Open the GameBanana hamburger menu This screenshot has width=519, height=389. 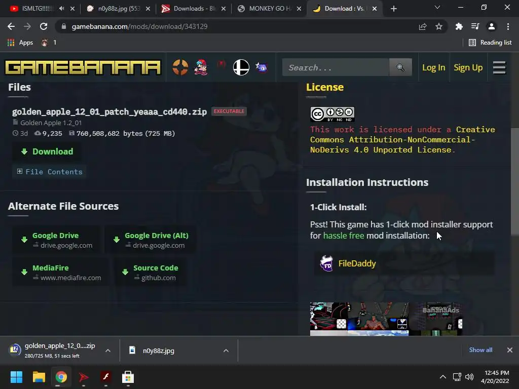point(499,67)
